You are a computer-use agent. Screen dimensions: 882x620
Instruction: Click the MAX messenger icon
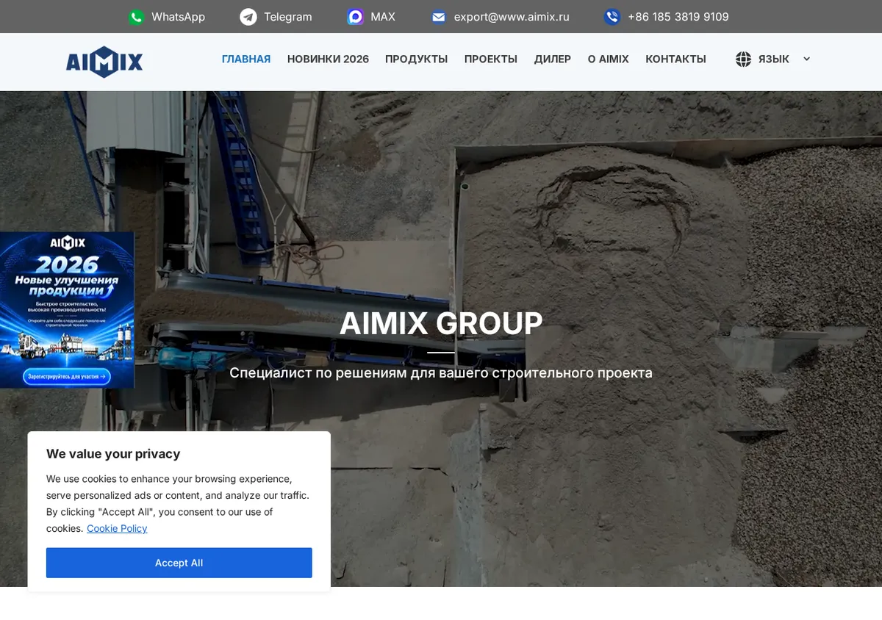[356, 17]
